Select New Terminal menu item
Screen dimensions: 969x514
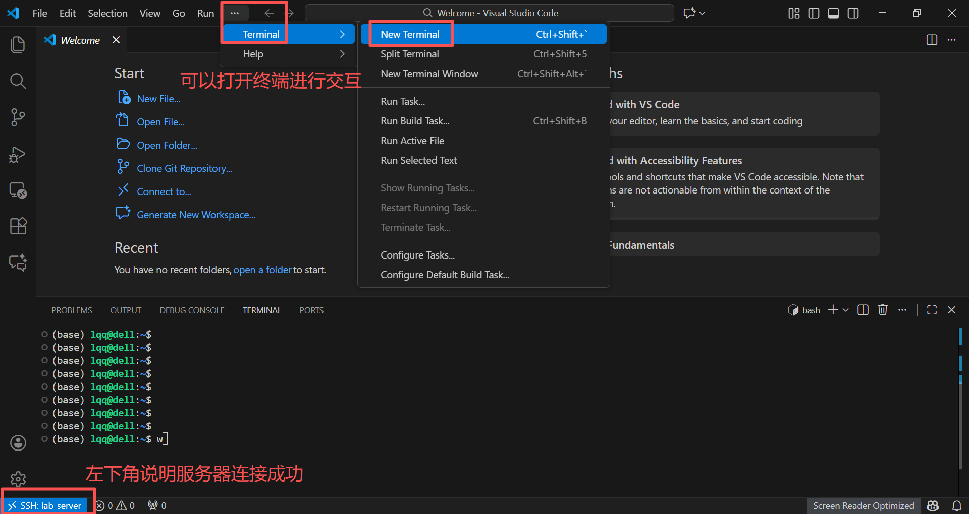point(483,34)
